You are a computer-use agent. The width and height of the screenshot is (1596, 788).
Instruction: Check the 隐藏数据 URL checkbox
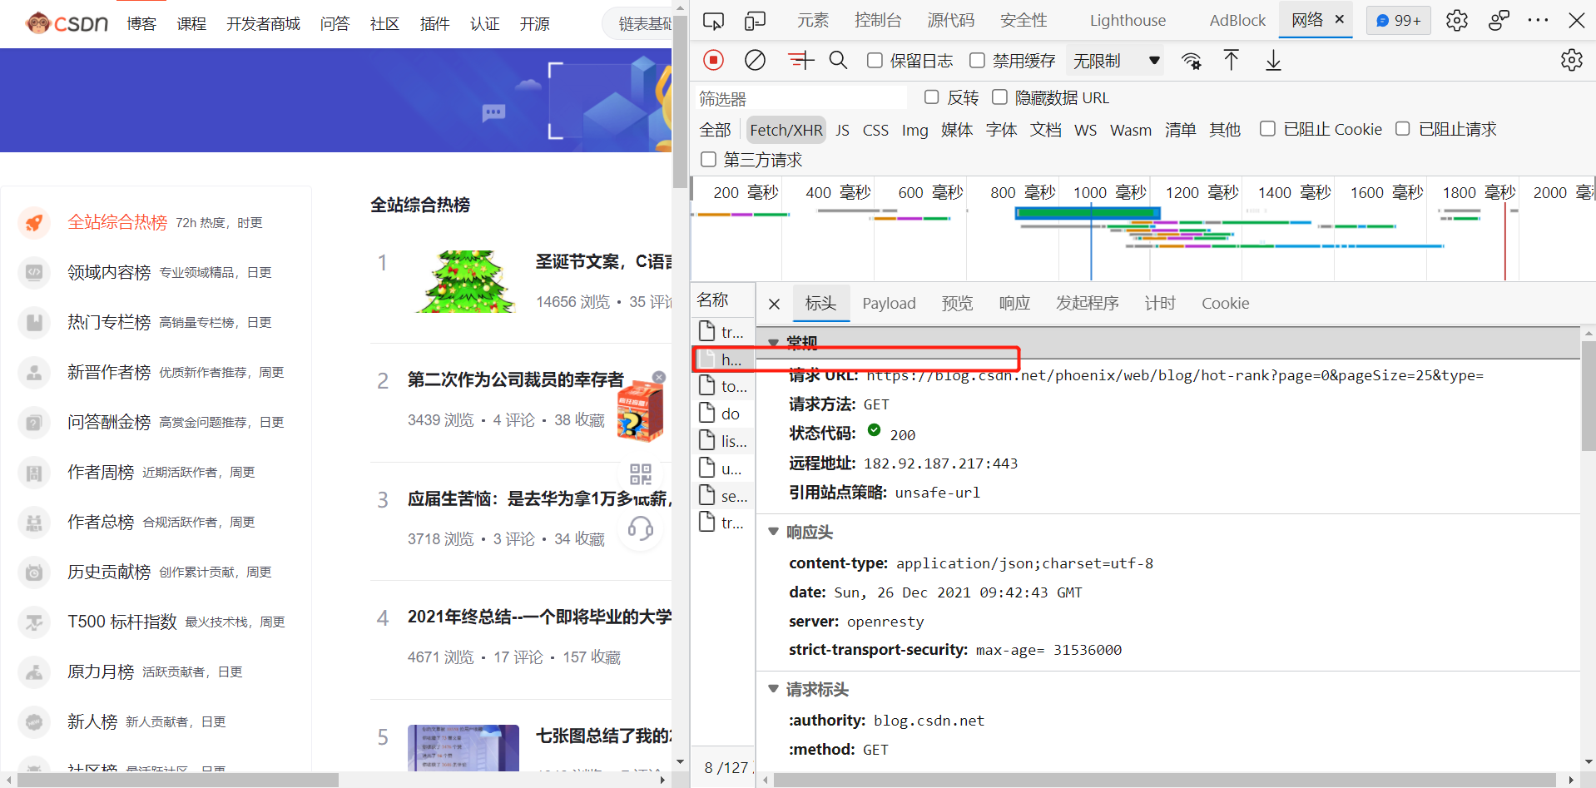click(999, 97)
